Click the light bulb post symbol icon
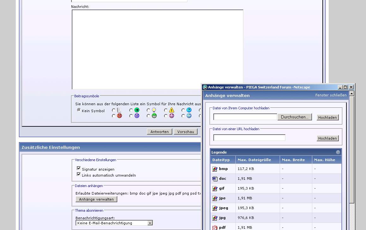 pyautogui.click(x=154, y=110)
